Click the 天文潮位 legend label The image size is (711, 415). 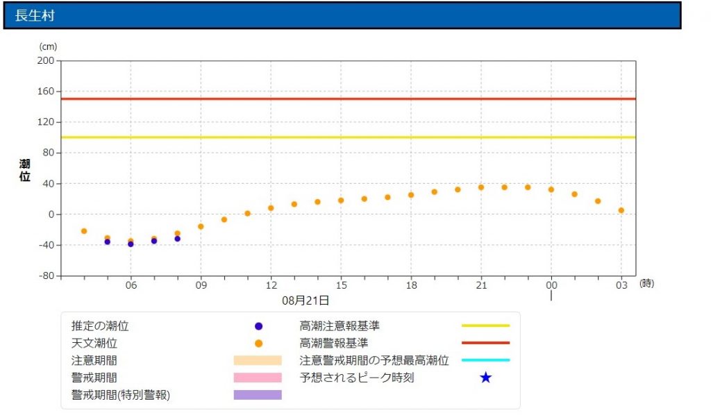pos(94,344)
